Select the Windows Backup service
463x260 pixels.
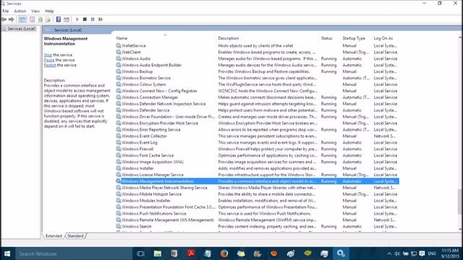point(257,71)
